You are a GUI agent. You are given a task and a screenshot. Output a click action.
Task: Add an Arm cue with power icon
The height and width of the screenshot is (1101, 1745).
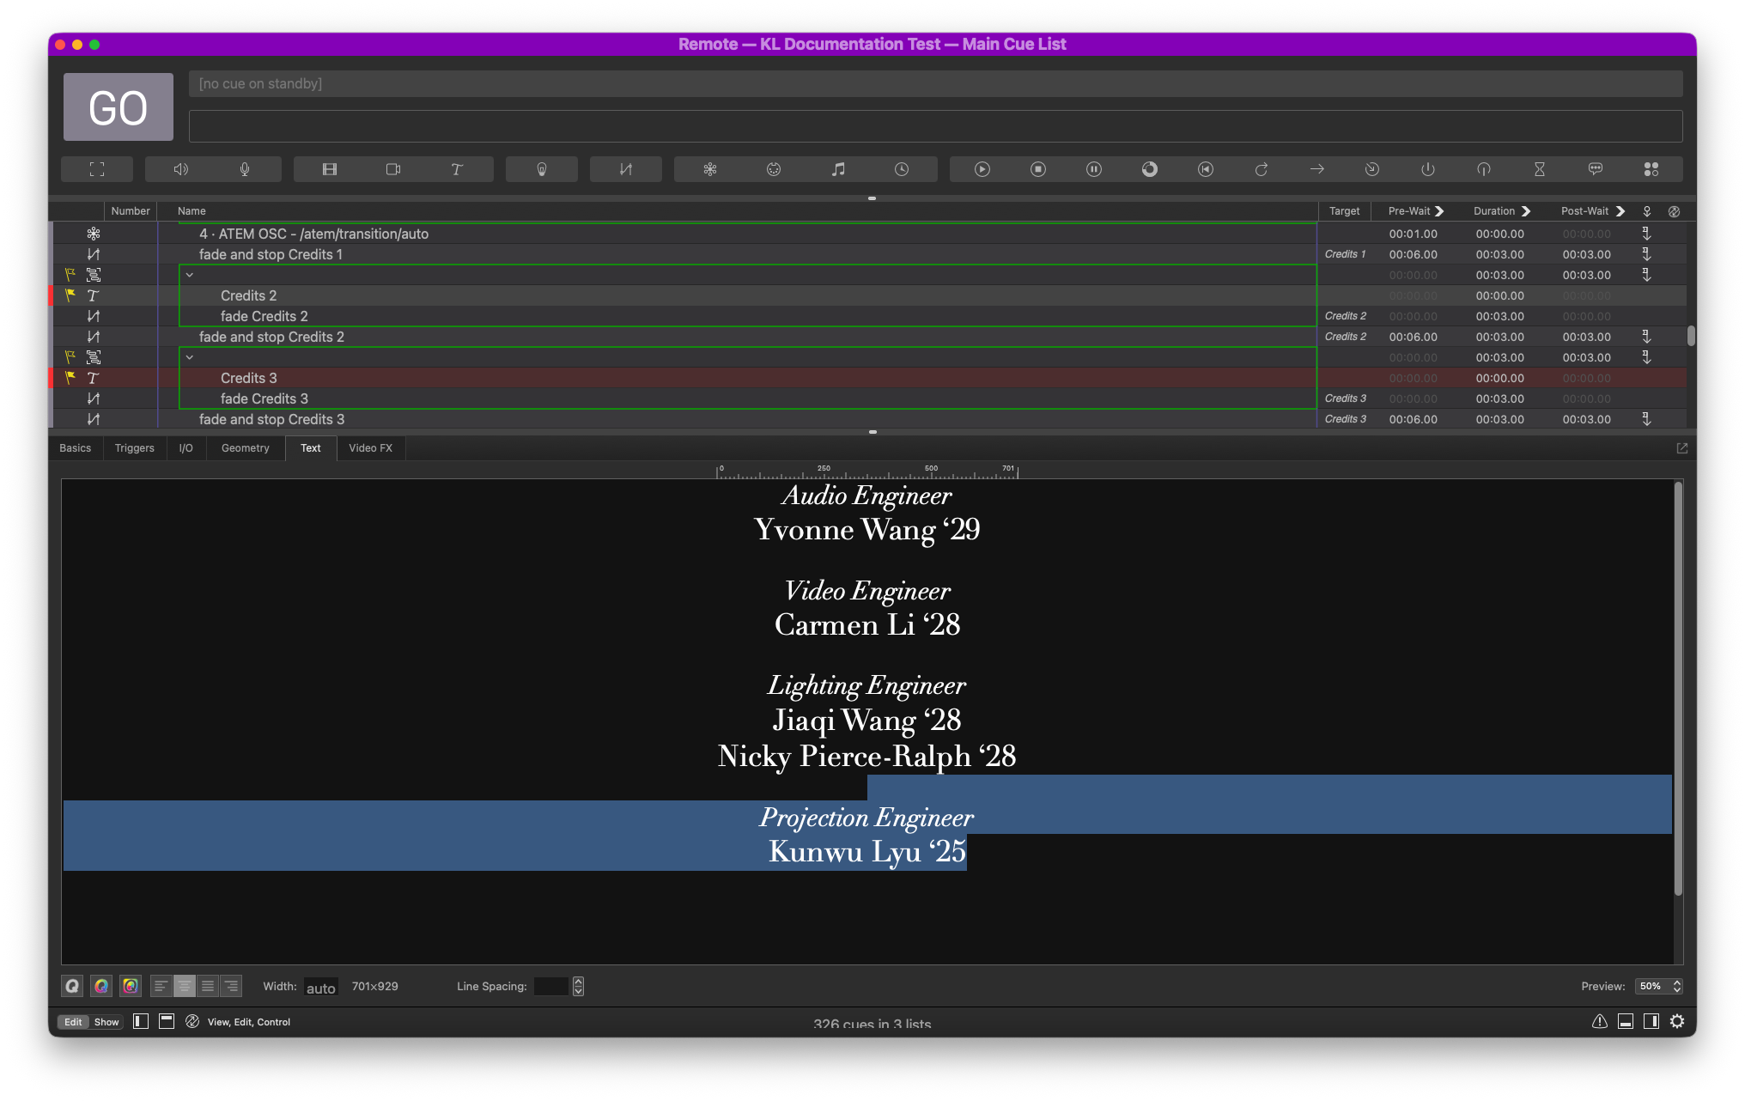[1428, 169]
